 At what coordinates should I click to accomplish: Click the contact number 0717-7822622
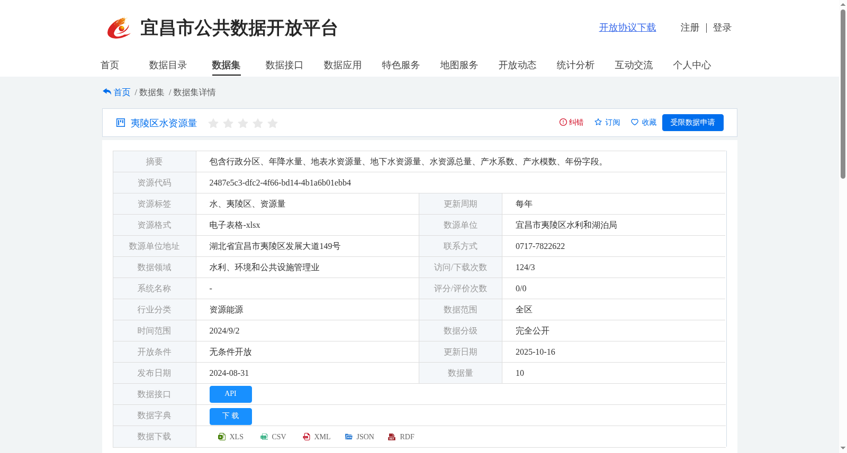pyautogui.click(x=540, y=246)
